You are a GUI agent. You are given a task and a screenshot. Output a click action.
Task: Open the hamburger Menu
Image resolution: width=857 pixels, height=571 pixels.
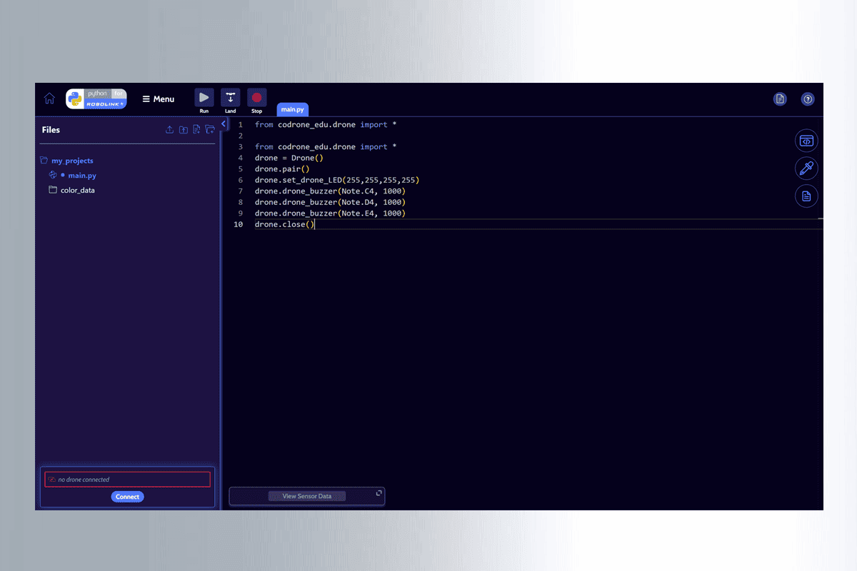point(158,99)
